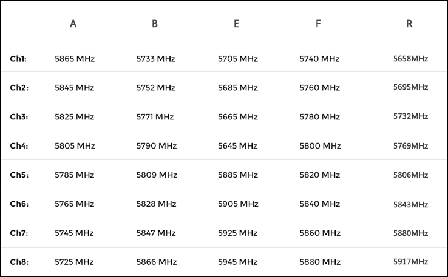Click the 5865 MHz cell
Screen dimensions: 448x277
click(75, 59)
